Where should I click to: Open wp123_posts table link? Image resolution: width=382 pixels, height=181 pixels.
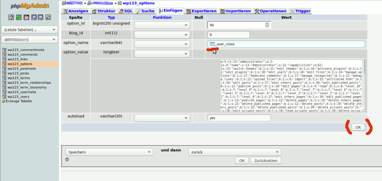[x=18, y=73]
